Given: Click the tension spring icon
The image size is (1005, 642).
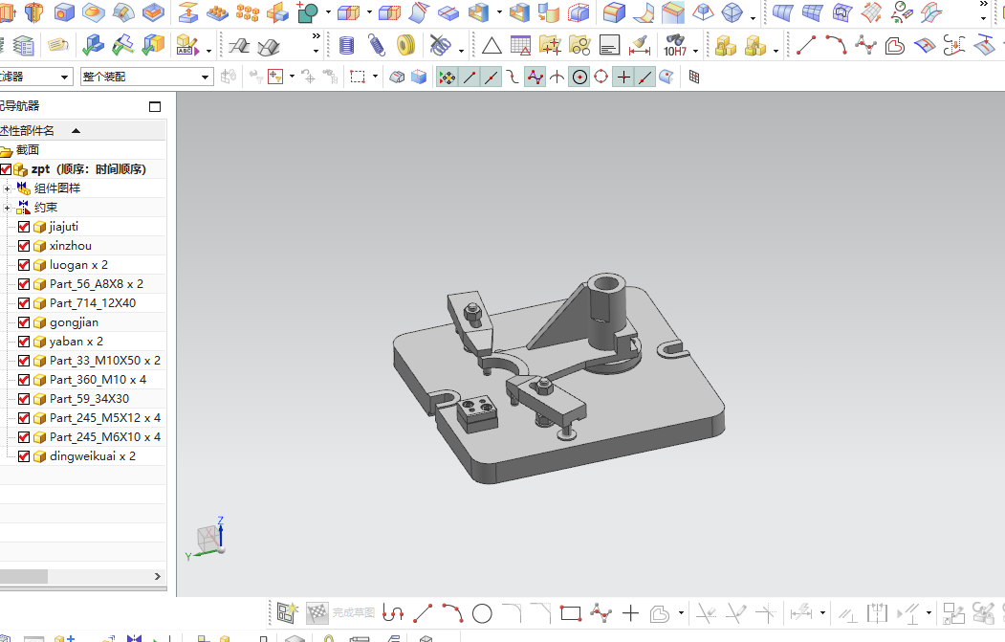Looking at the screenshot, I should point(376,45).
